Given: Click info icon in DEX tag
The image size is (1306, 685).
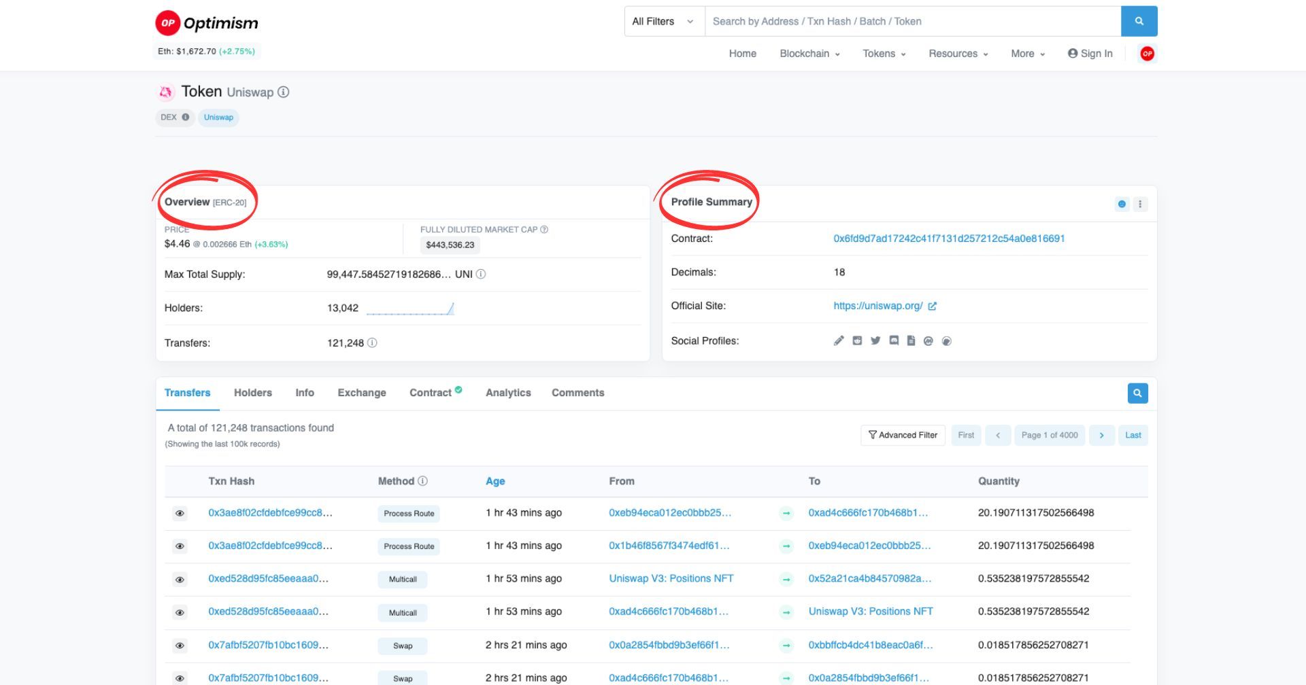Looking at the screenshot, I should [x=186, y=117].
